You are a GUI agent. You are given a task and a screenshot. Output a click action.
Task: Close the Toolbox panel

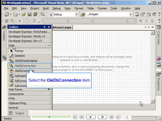pyautogui.click(x=49, y=27)
